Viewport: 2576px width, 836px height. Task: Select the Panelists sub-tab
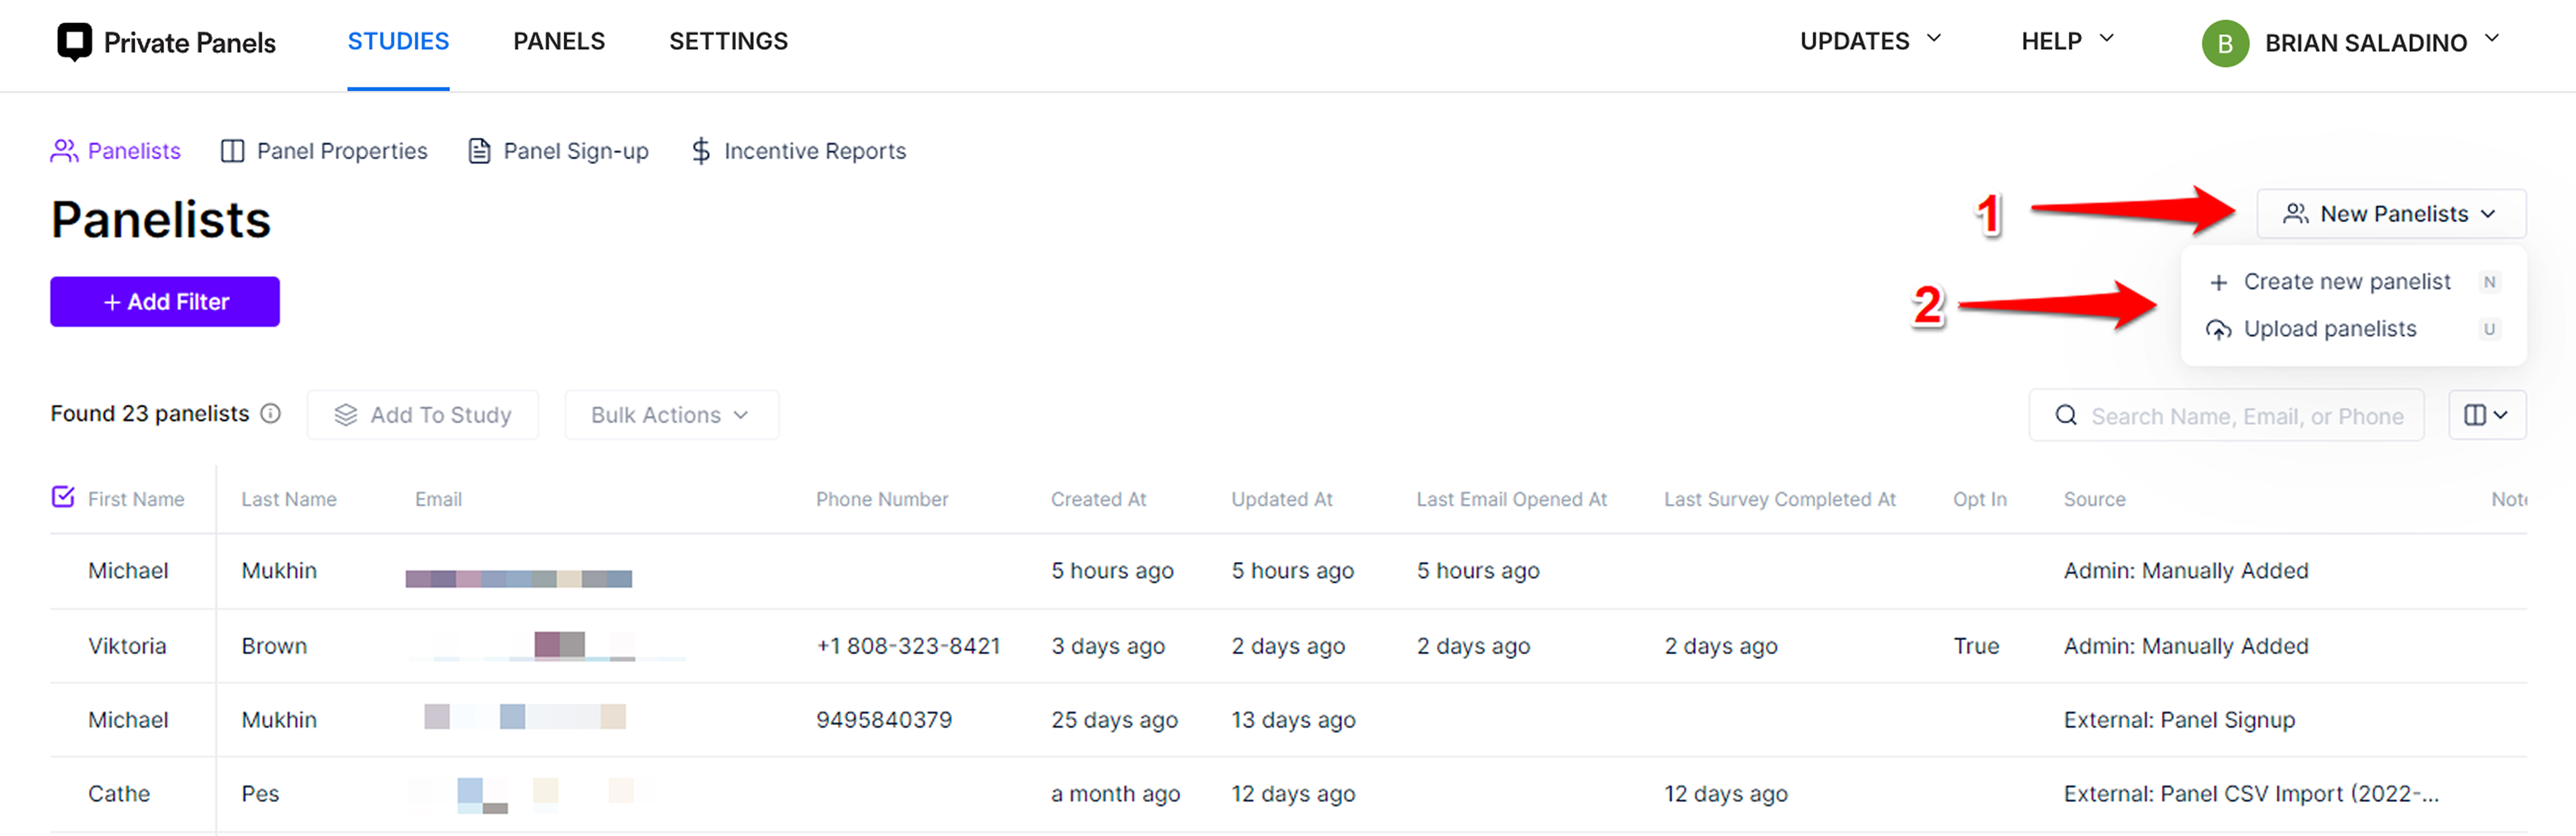tap(116, 151)
